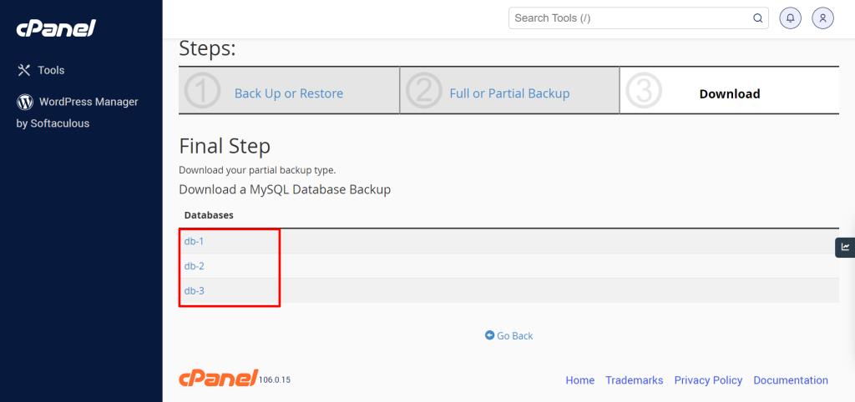
Task: Focus the Search Tools input field
Action: click(x=639, y=18)
